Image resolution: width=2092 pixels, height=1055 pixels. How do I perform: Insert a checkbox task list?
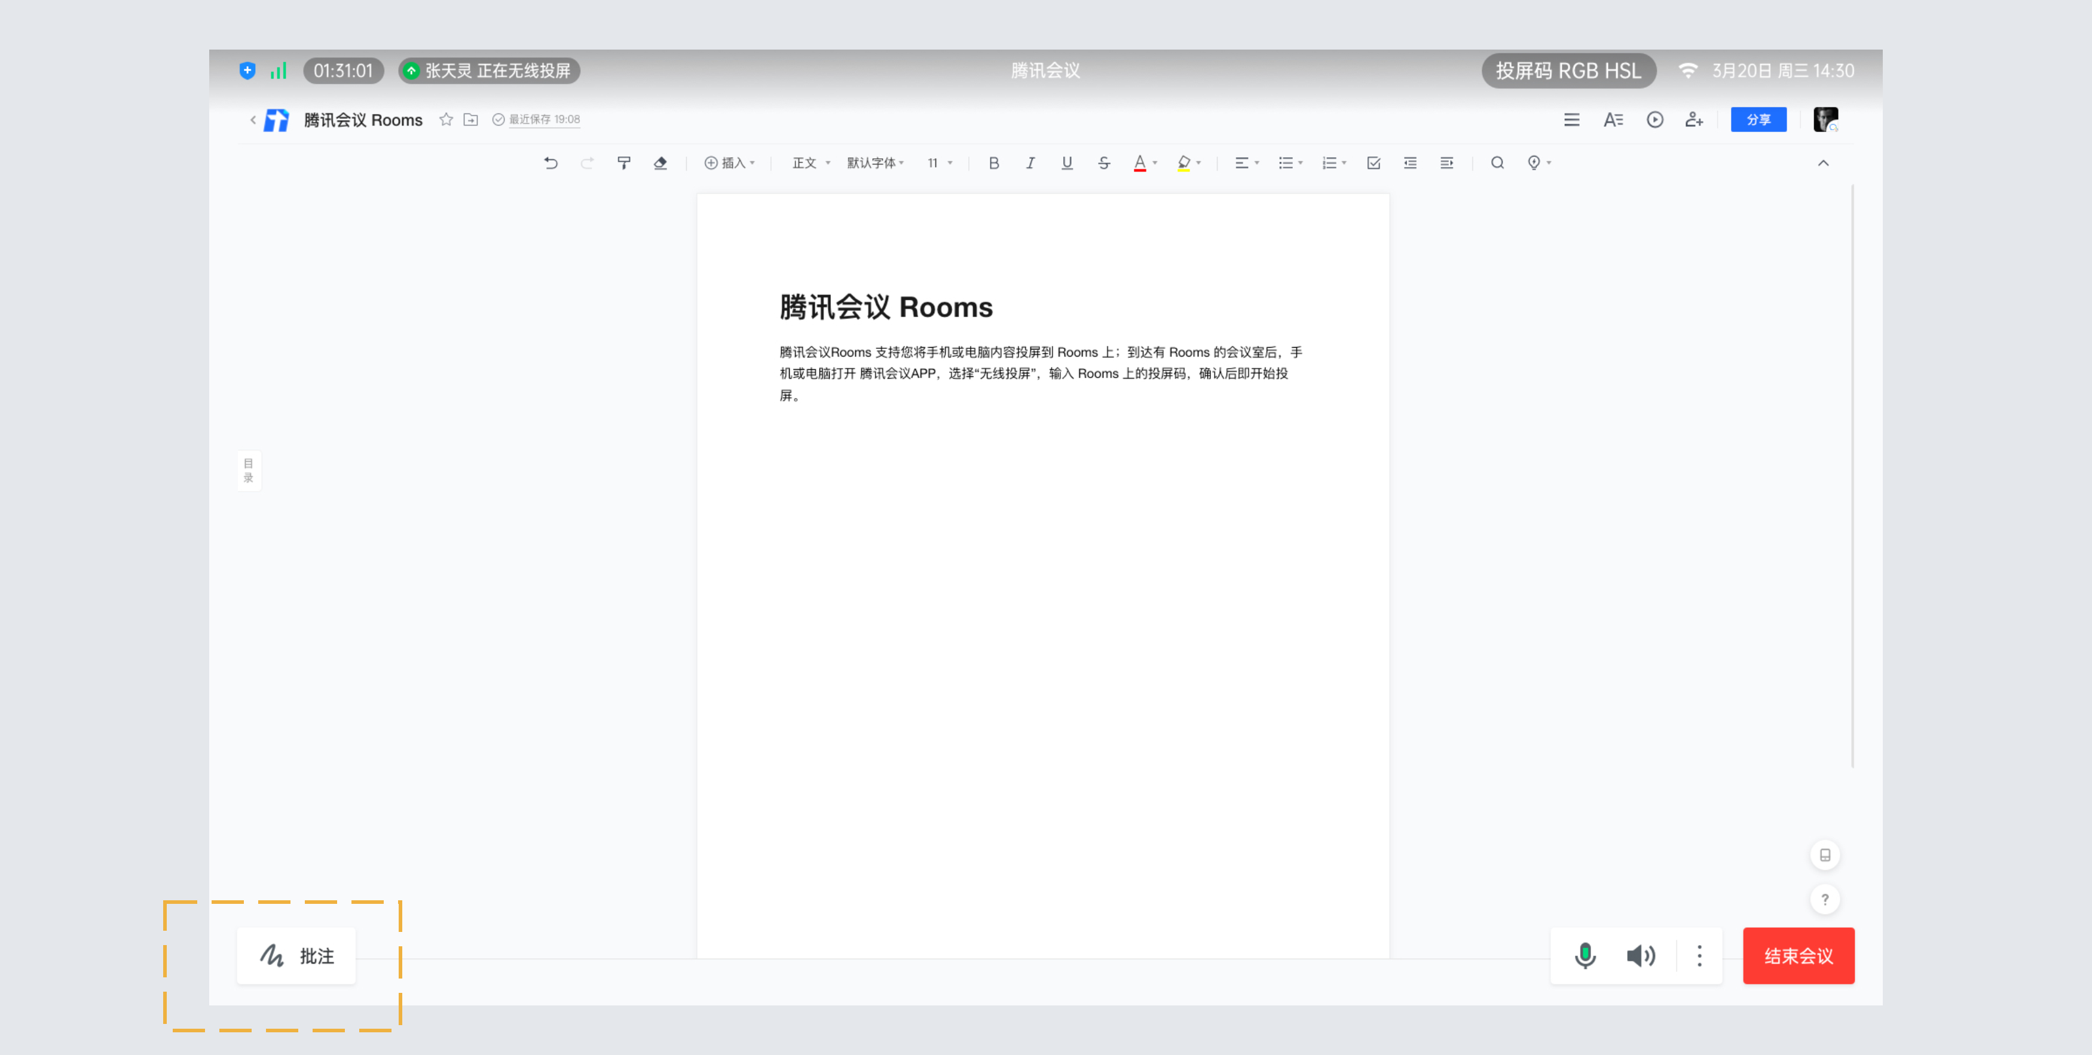click(1374, 163)
